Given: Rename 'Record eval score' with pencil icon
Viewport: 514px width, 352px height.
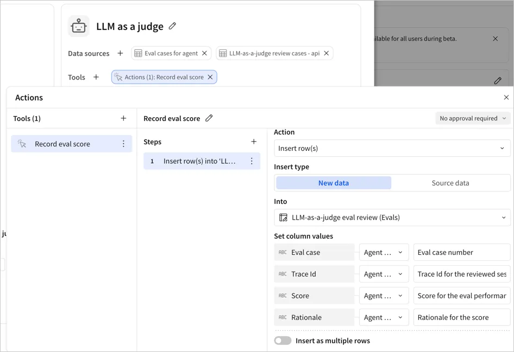Looking at the screenshot, I should [209, 118].
